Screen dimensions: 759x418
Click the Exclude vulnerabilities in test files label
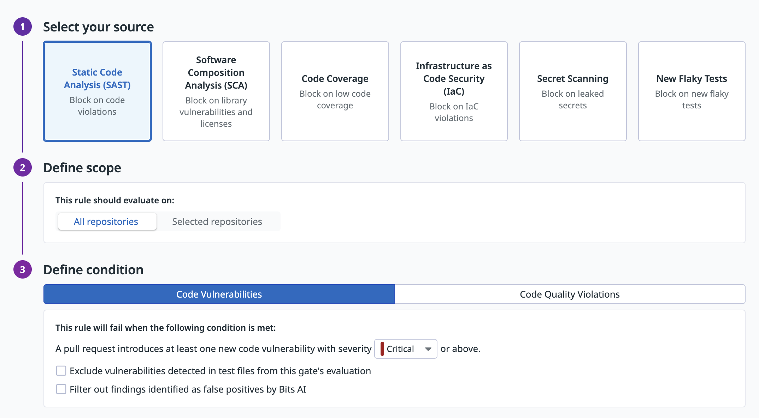pyautogui.click(x=220, y=371)
